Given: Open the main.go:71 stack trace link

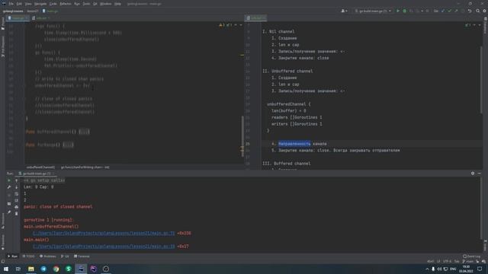Looking at the screenshot, I should click(104, 234).
